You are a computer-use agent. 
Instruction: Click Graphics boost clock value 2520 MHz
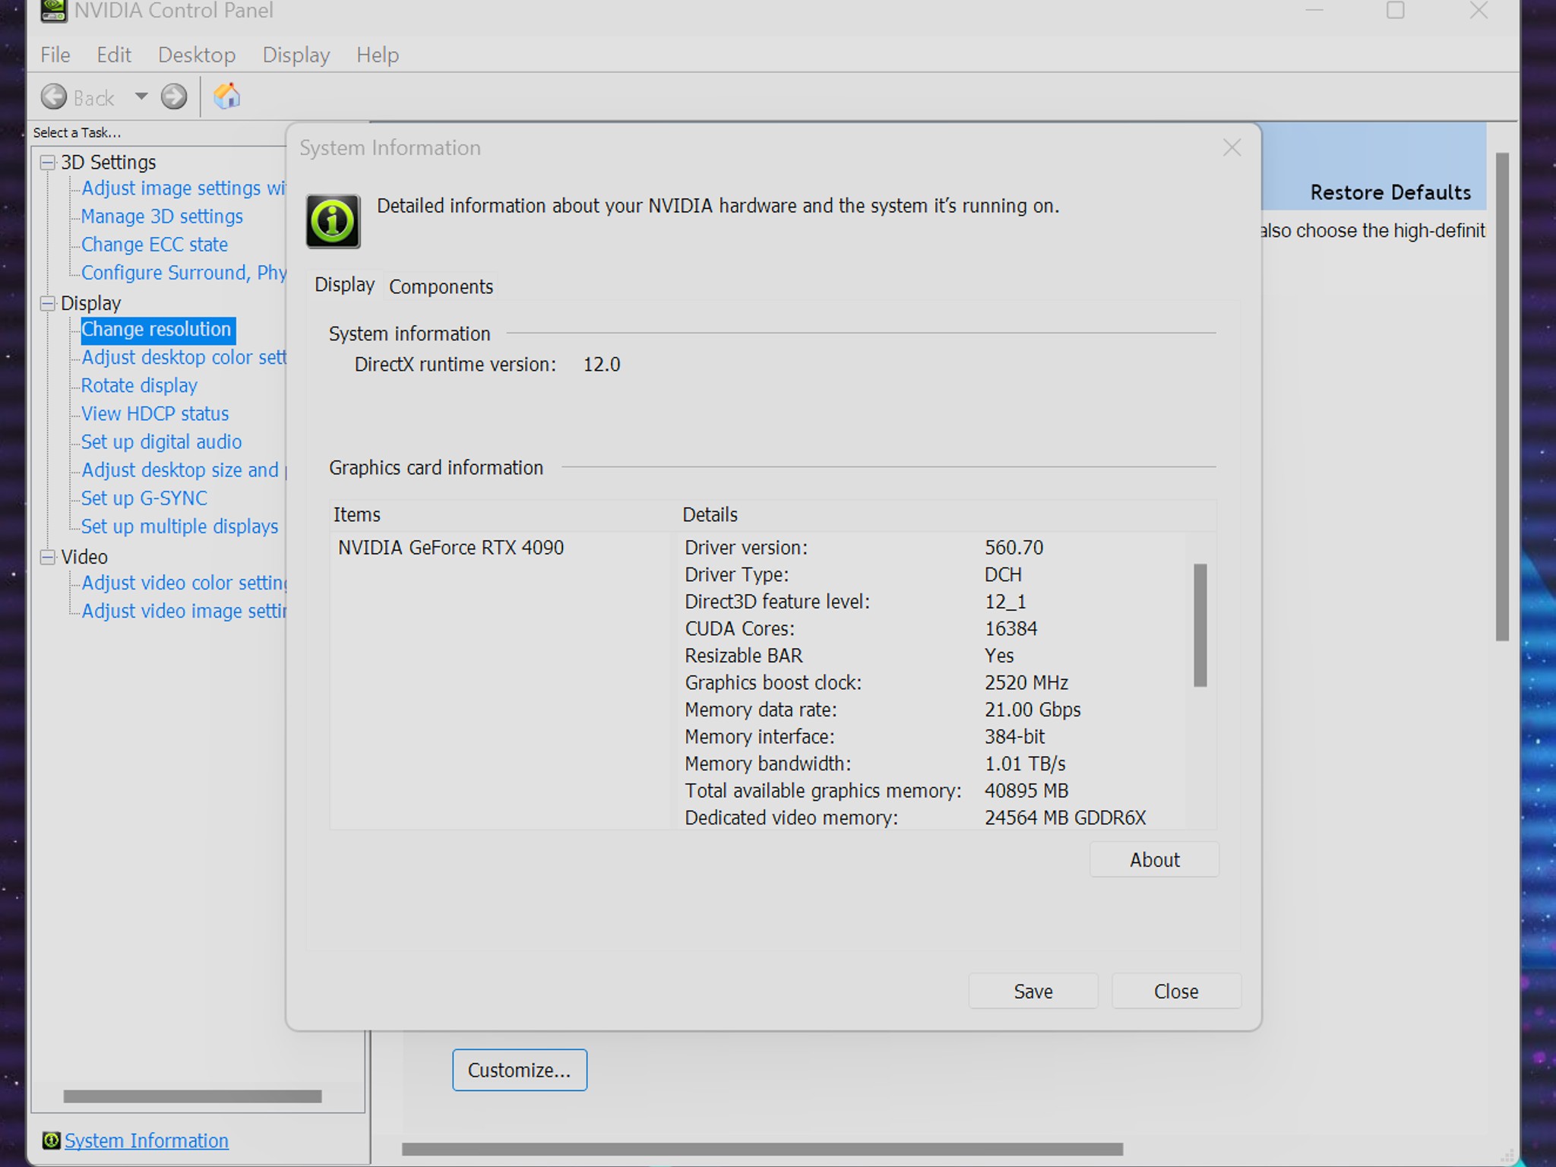tap(1026, 682)
